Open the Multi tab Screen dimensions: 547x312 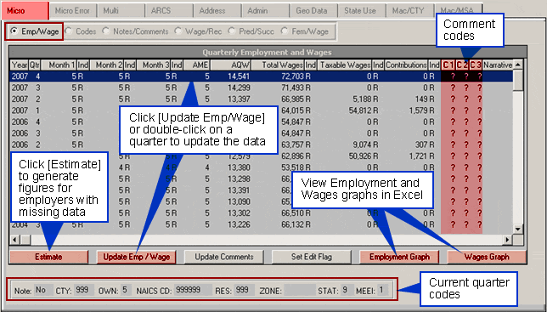121,10
